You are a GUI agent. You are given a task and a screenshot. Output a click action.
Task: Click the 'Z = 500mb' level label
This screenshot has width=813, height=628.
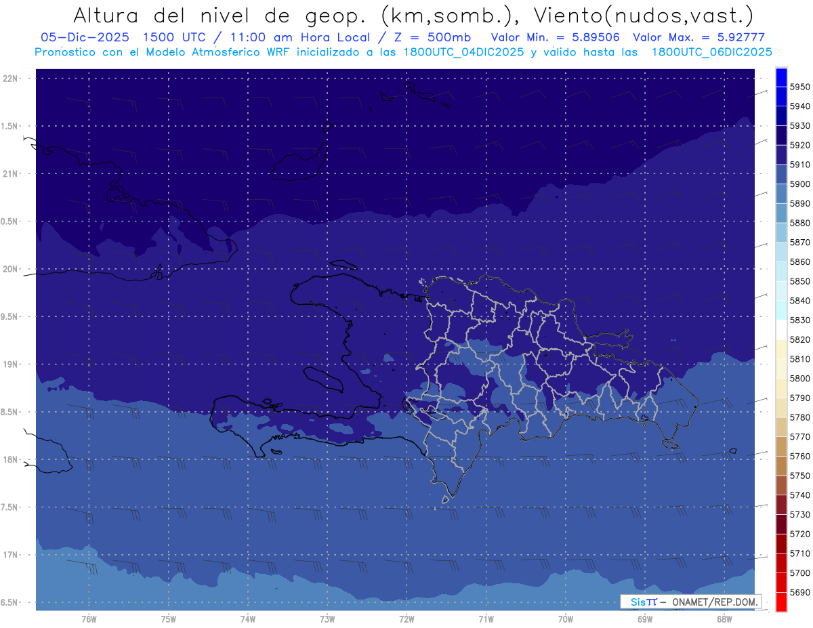[432, 37]
